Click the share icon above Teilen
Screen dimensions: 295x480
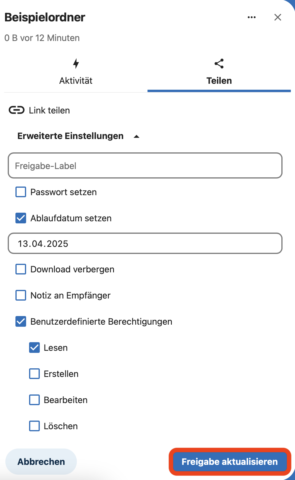coord(219,63)
